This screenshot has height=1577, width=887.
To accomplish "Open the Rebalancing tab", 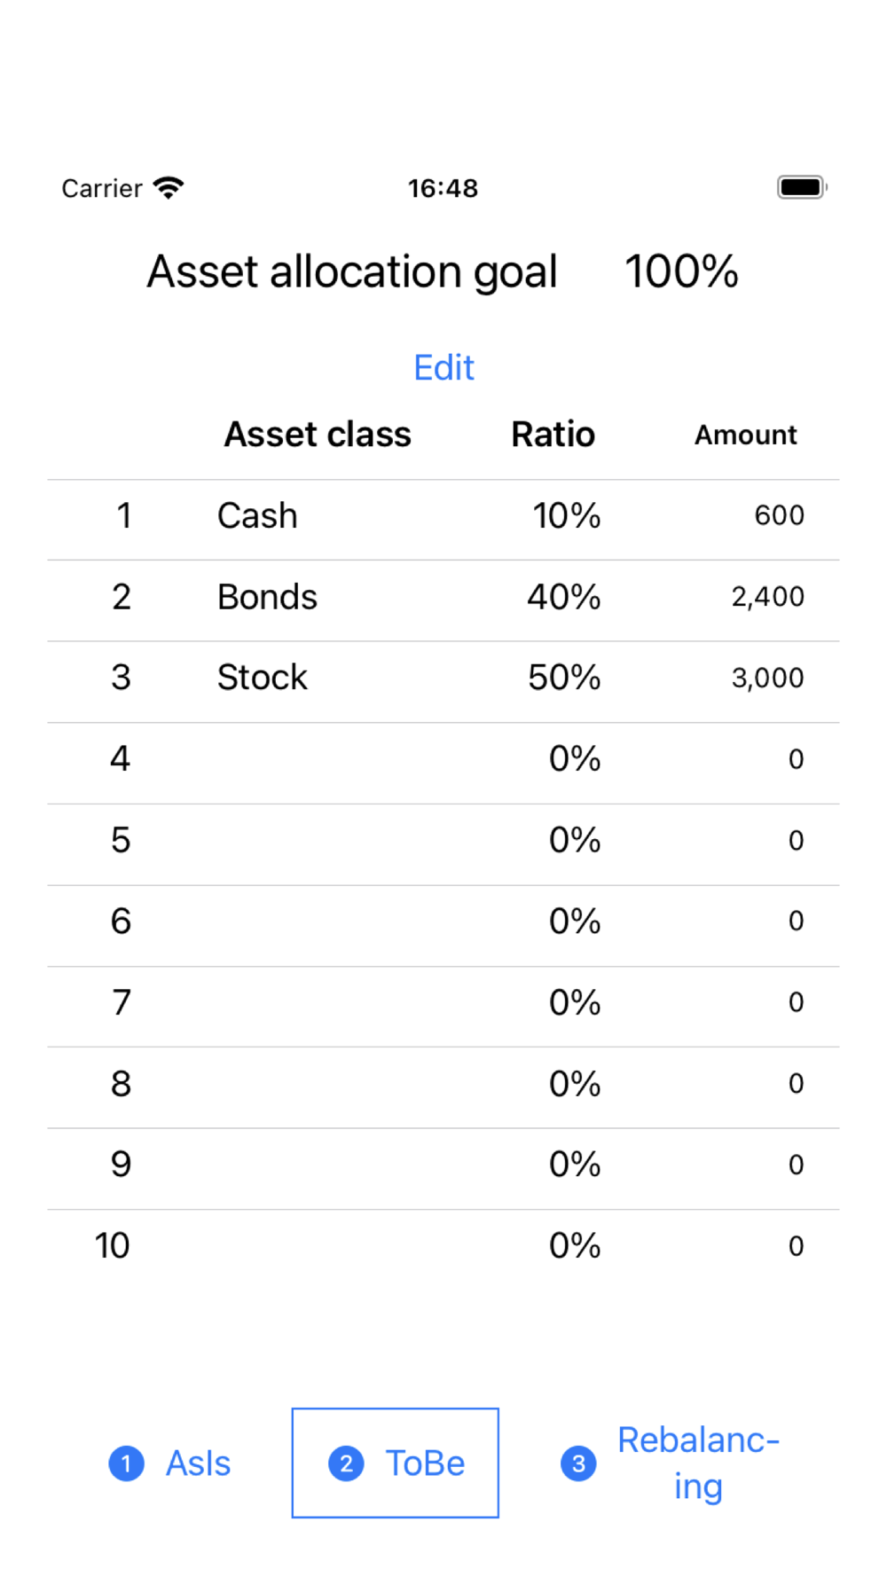I will coord(698,1463).
